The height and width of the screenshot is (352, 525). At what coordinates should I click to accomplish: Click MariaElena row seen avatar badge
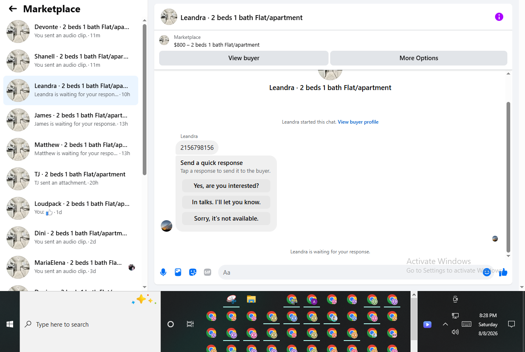click(x=132, y=267)
